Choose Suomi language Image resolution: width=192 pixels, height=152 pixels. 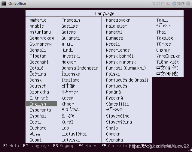36,140
